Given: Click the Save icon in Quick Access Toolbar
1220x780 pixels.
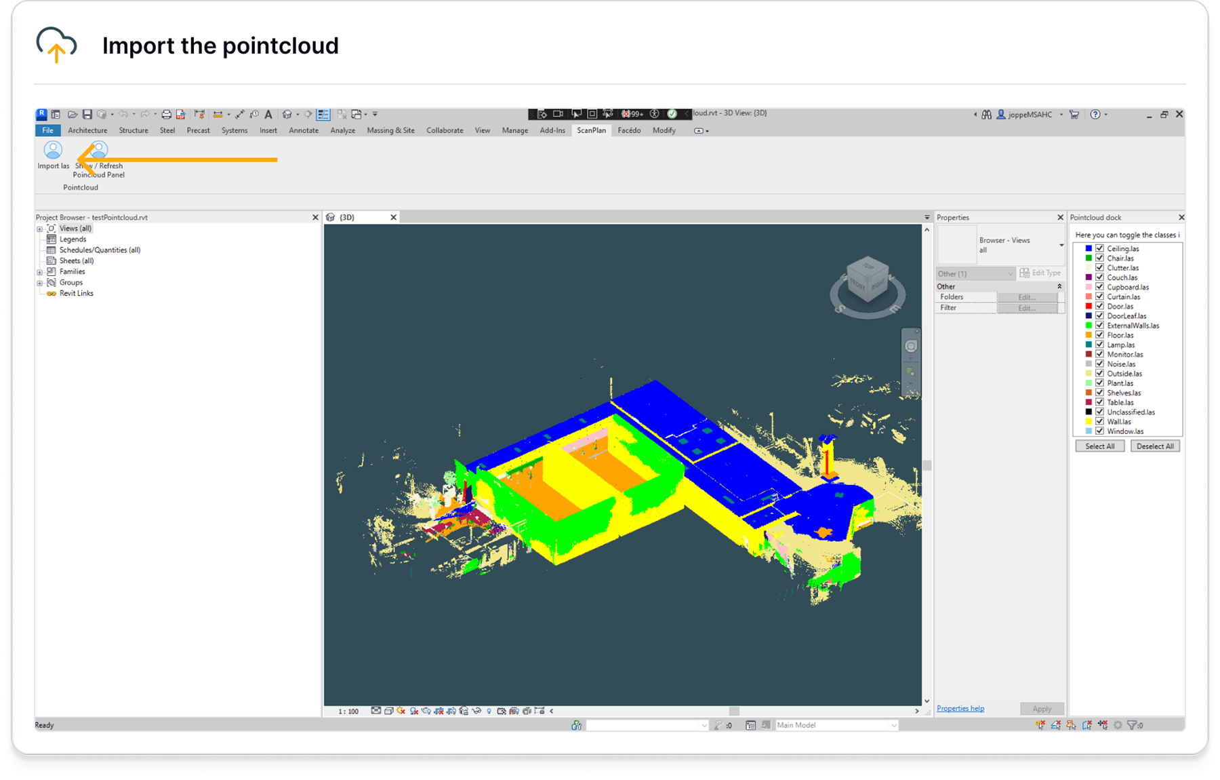Looking at the screenshot, I should [87, 114].
